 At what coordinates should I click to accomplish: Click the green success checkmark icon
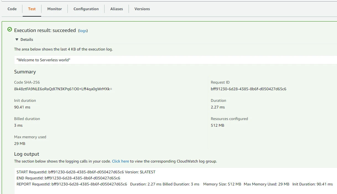(10, 30)
